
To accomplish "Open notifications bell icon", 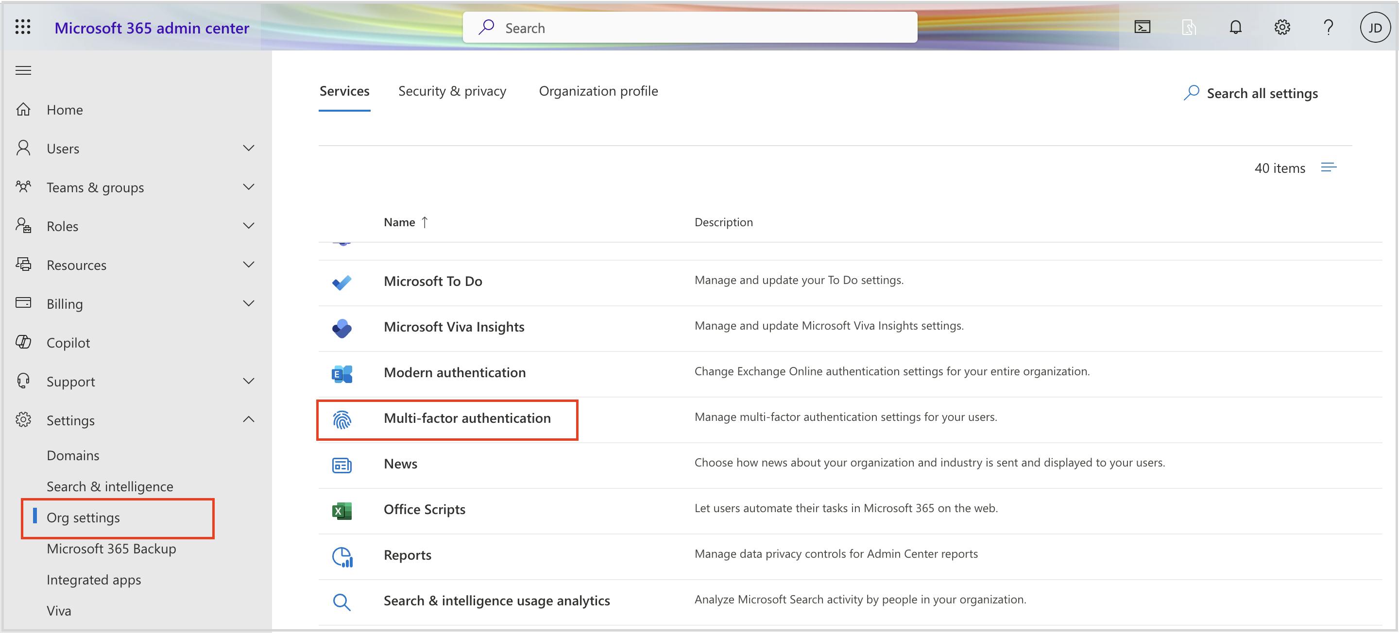I will pyautogui.click(x=1235, y=27).
